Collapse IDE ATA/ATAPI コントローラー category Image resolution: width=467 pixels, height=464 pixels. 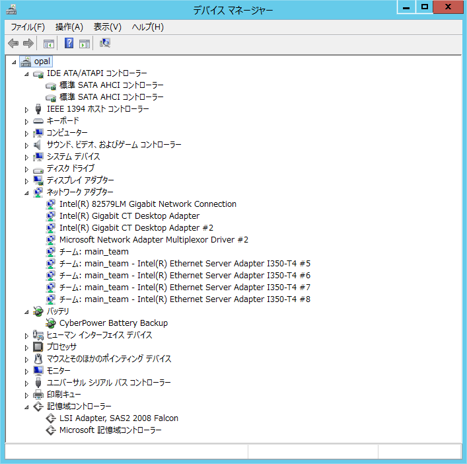point(26,74)
